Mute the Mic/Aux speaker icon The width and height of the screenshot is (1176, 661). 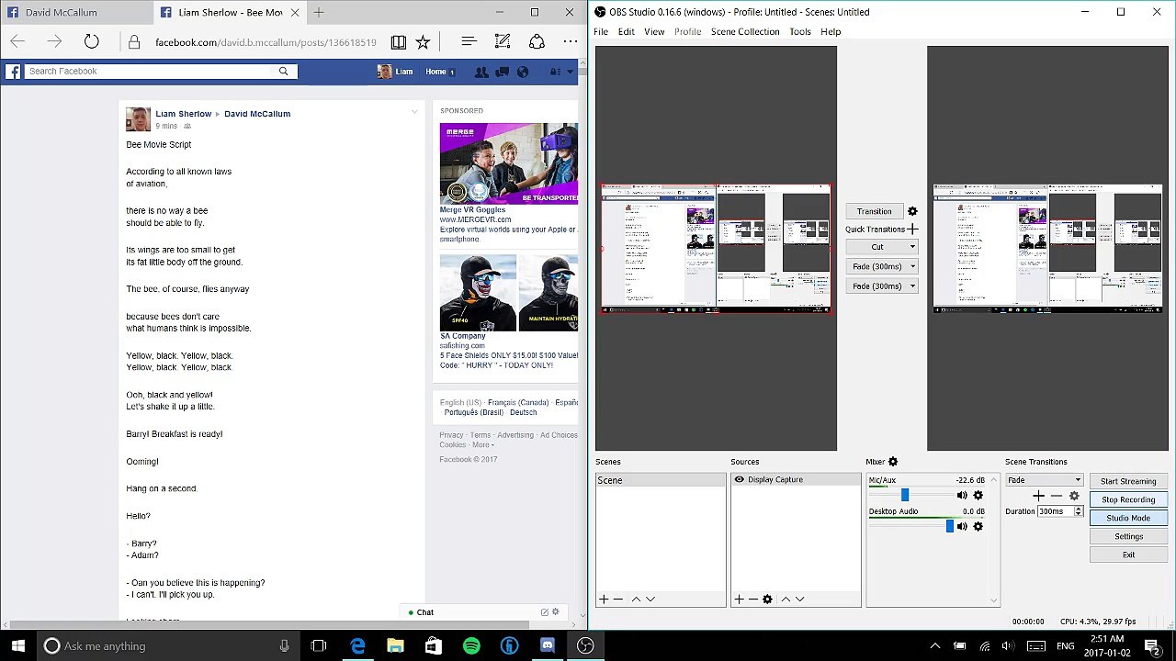coord(962,496)
